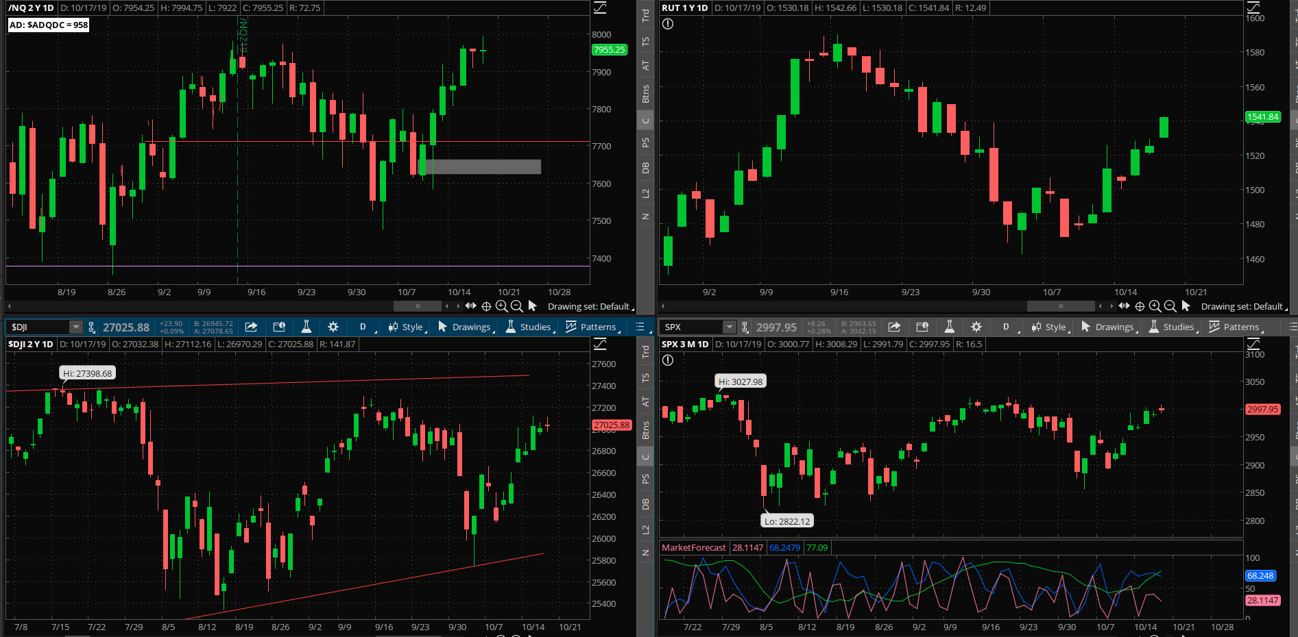Select the pointer cursor tool under the RUT chart

point(1186,306)
